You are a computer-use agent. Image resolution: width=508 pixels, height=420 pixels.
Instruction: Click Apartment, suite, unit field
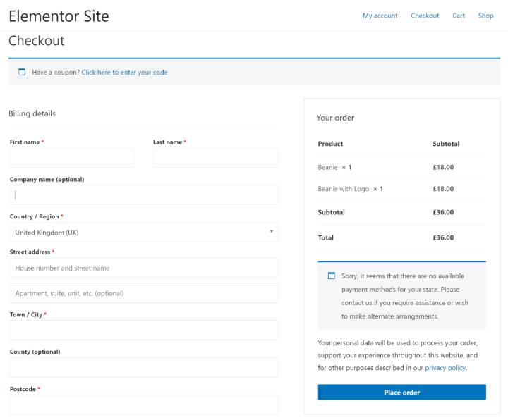click(143, 293)
